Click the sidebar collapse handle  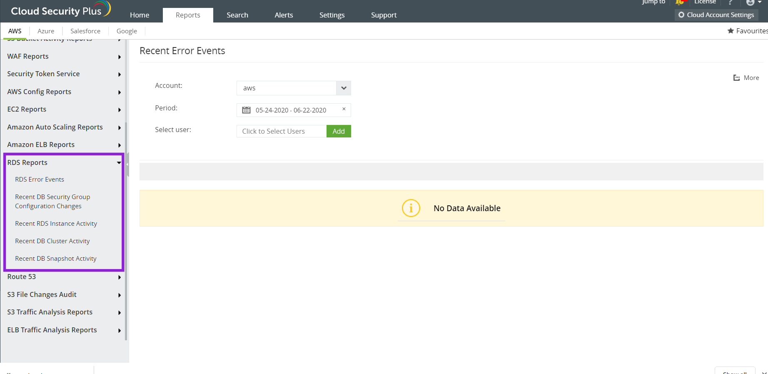tap(127, 164)
